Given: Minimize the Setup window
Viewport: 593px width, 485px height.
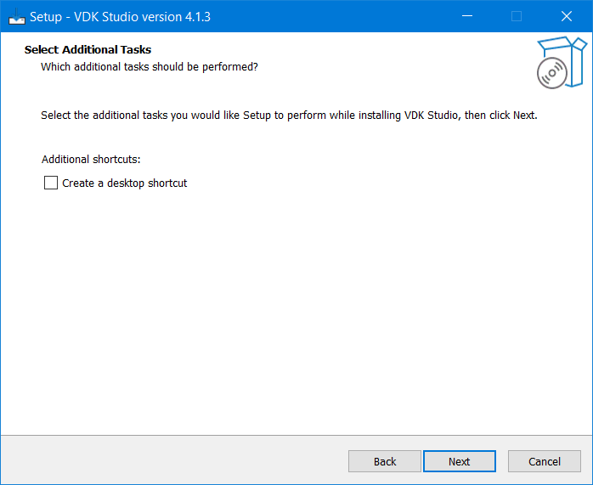Looking at the screenshot, I should point(466,16).
